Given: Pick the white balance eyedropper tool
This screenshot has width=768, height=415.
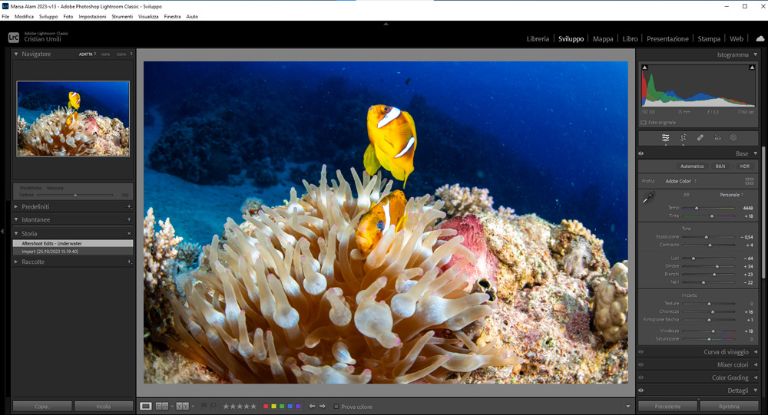Looking at the screenshot, I should point(649,198).
